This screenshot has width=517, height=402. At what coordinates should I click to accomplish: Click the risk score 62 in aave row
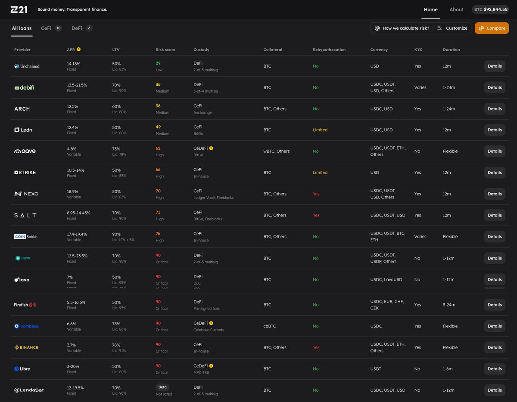coord(158,148)
